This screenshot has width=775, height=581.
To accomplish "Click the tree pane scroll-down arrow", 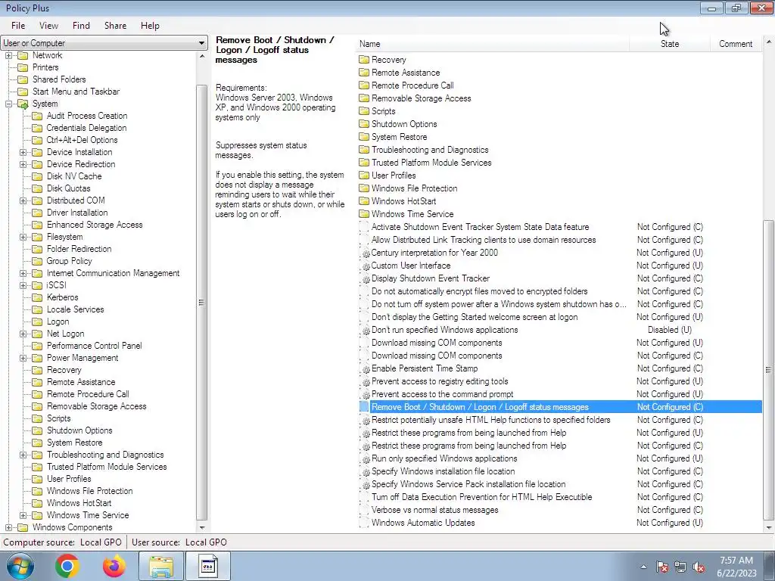I will coord(201,527).
